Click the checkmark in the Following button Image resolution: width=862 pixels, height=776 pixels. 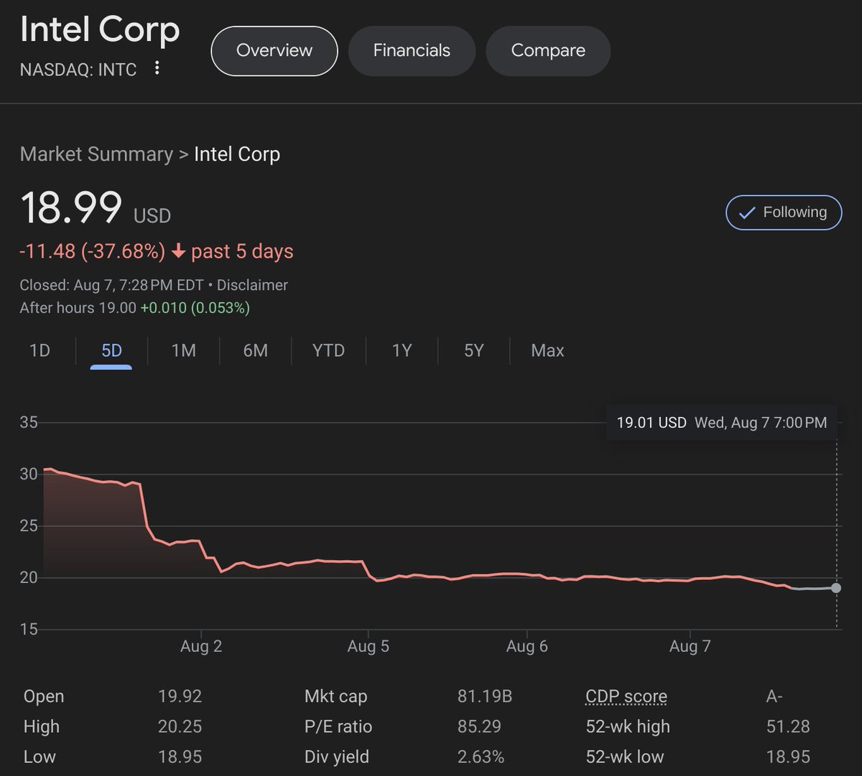pyautogui.click(x=747, y=213)
